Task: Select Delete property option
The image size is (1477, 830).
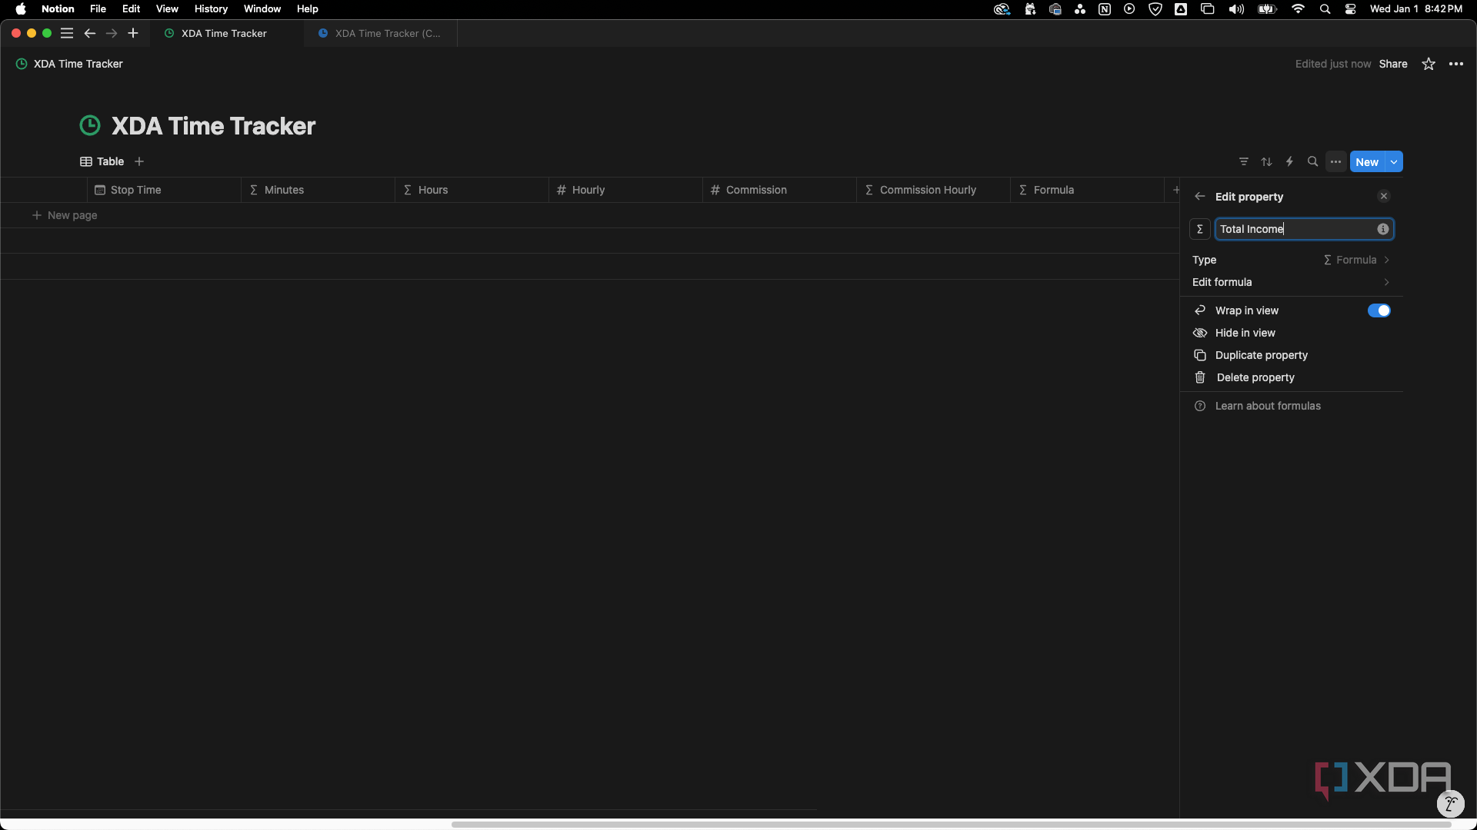Action: point(1292,377)
